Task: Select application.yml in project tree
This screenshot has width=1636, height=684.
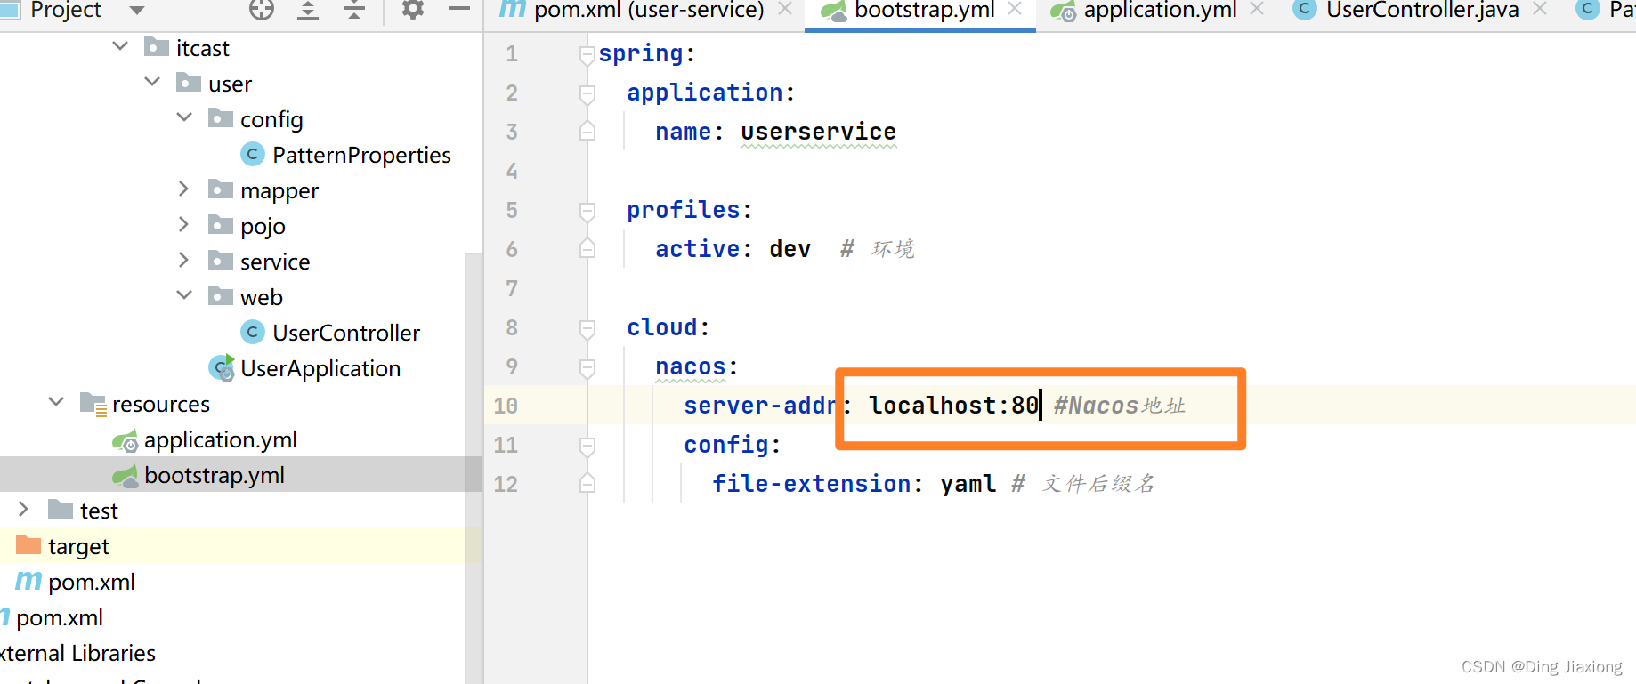Action: pos(221,439)
